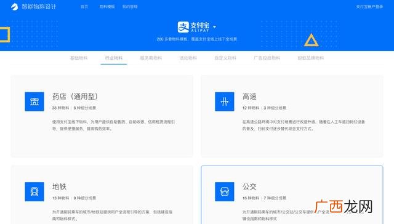Expand the brand dropdown arrow beside 支付宝
The image size is (394, 224).
point(214,27)
